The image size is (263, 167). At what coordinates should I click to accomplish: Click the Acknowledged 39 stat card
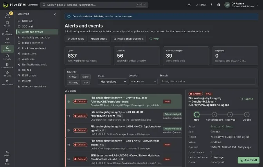[x=186, y=56]
